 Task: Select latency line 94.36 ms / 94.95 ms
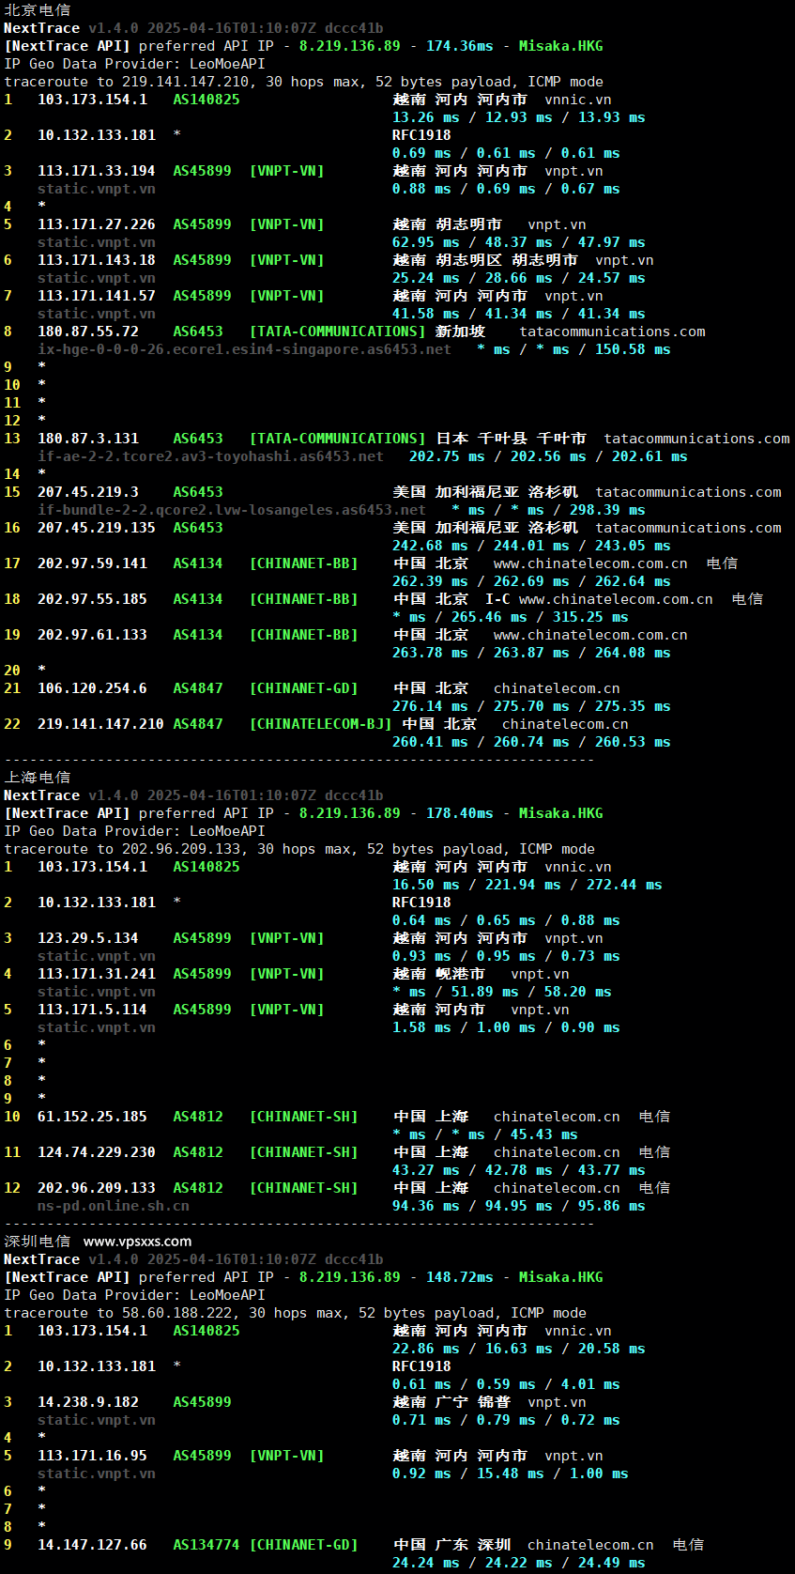(x=519, y=1206)
